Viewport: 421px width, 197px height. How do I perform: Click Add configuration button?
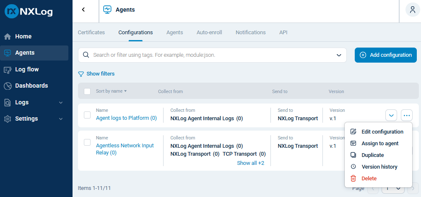385,55
